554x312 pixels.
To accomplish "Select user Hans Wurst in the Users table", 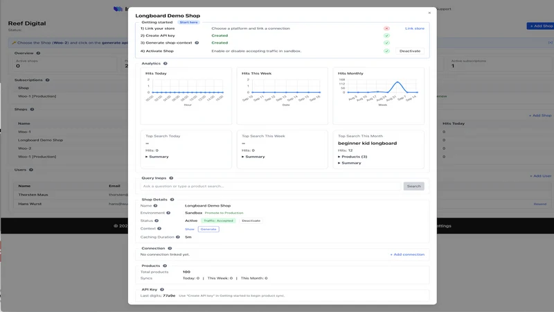I will coord(30,204).
